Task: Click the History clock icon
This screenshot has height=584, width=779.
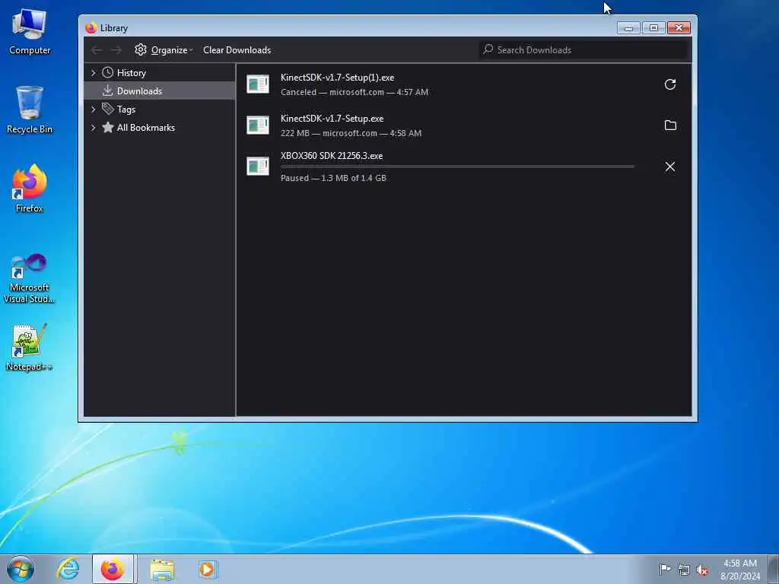Action: click(x=107, y=72)
